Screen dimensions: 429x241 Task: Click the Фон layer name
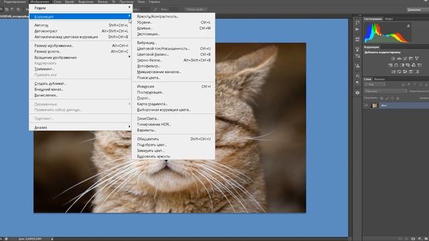384,105
